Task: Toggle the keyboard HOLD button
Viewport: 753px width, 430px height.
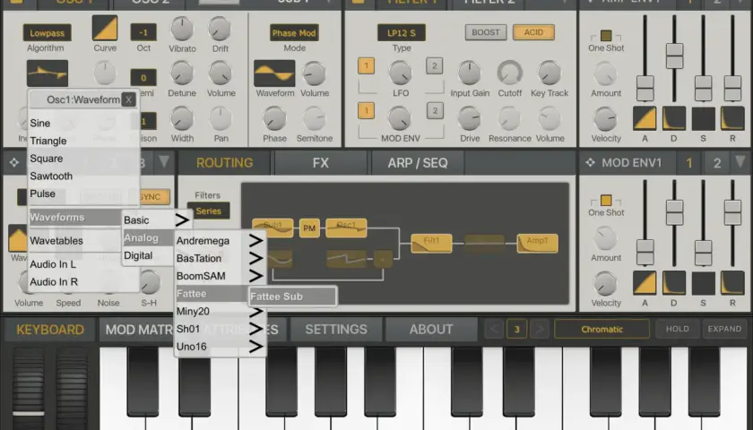Action: (x=677, y=330)
